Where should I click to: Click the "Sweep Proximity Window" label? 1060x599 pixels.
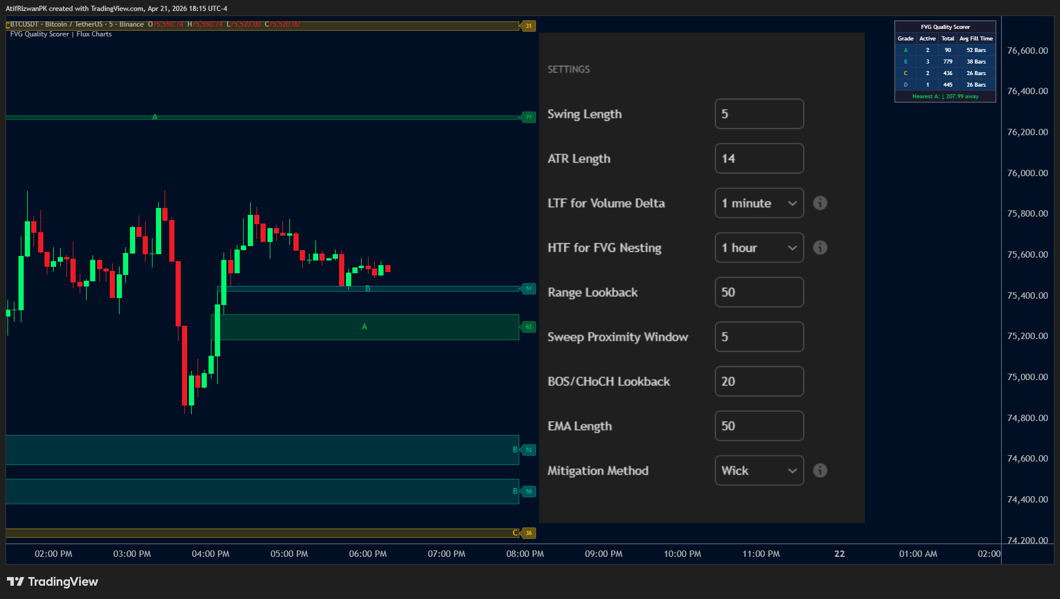618,337
